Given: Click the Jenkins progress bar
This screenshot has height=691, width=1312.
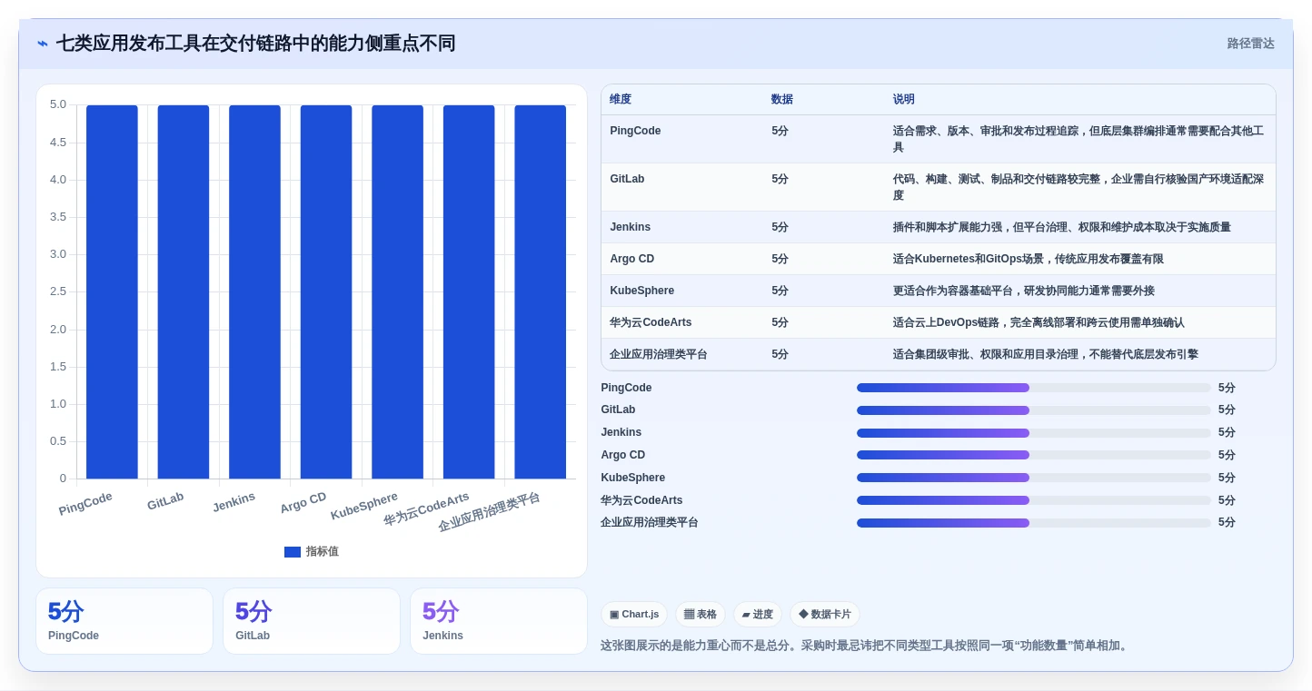Looking at the screenshot, I should (x=1033, y=433).
